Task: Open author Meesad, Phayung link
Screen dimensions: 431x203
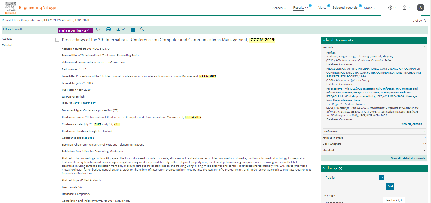Action: pos(382,57)
